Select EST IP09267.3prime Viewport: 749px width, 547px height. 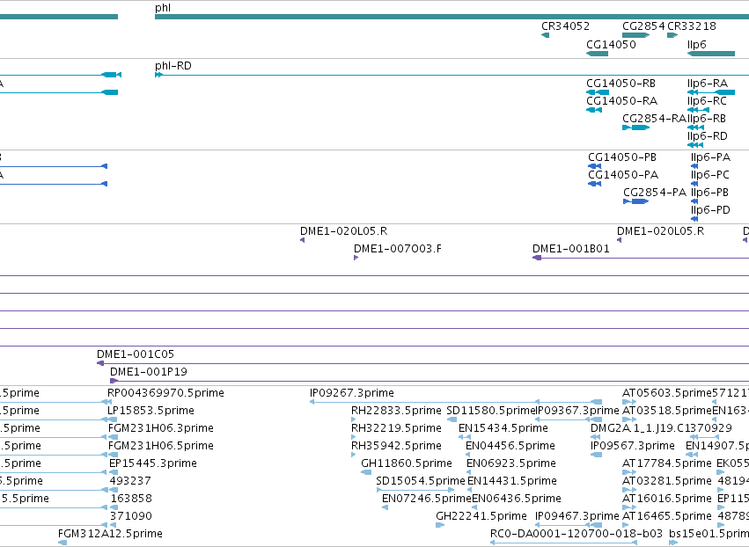351,393
